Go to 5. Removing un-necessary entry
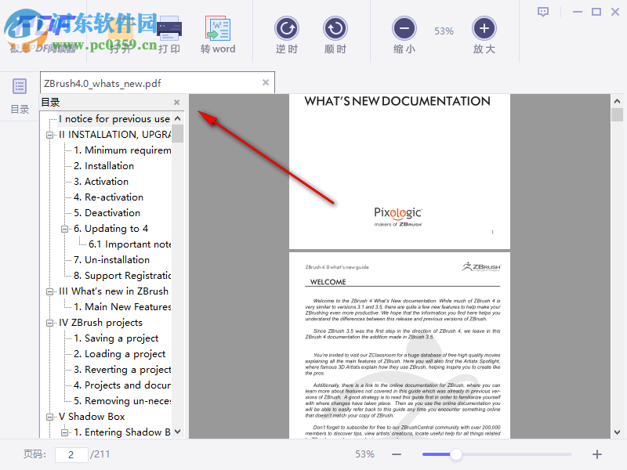Image resolution: width=627 pixels, height=470 pixels. coord(122,401)
